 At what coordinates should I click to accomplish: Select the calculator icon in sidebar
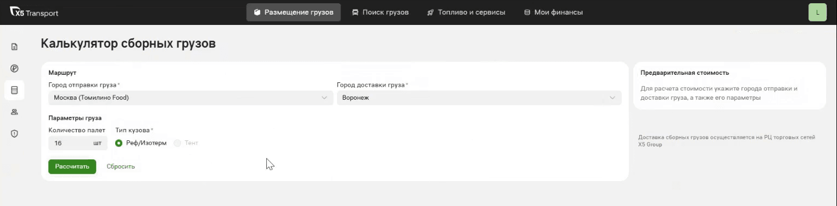pos(15,90)
